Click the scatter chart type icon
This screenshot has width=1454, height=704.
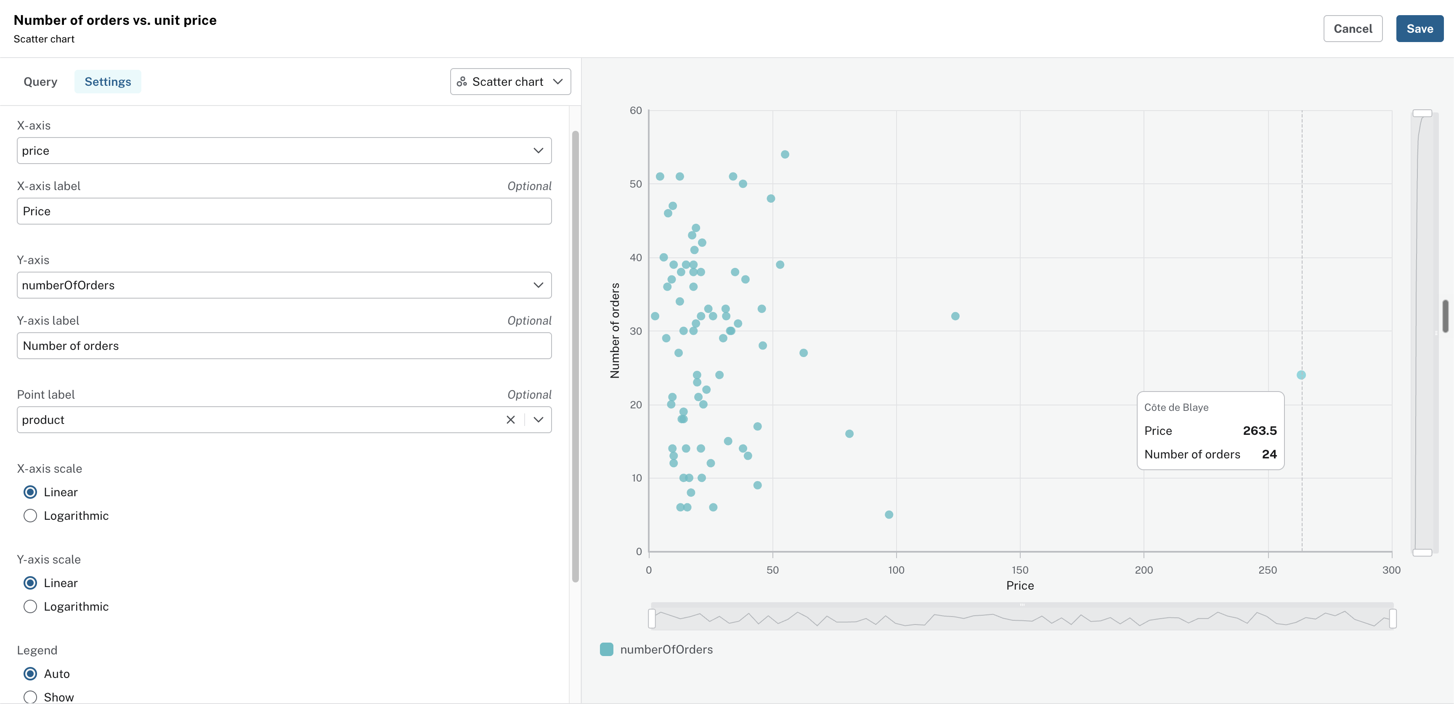(462, 82)
